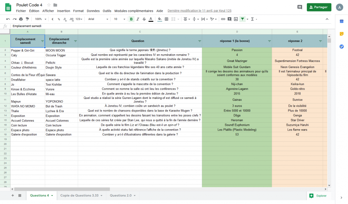The height and width of the screenshot is (204, 348).
Task: Open the 123 number format dropdown
Action: pyautogui.click(x=79, y=19)
